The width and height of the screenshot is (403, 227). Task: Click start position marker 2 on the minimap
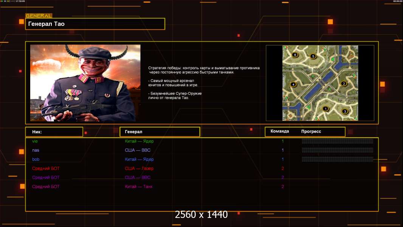(x=344, y=84)
